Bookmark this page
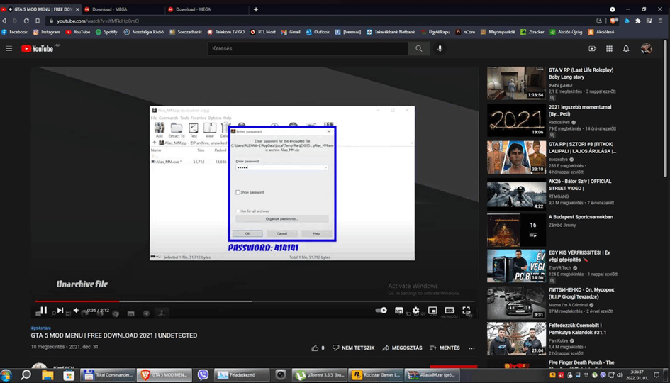670x383 pixels. pos(38,21)
